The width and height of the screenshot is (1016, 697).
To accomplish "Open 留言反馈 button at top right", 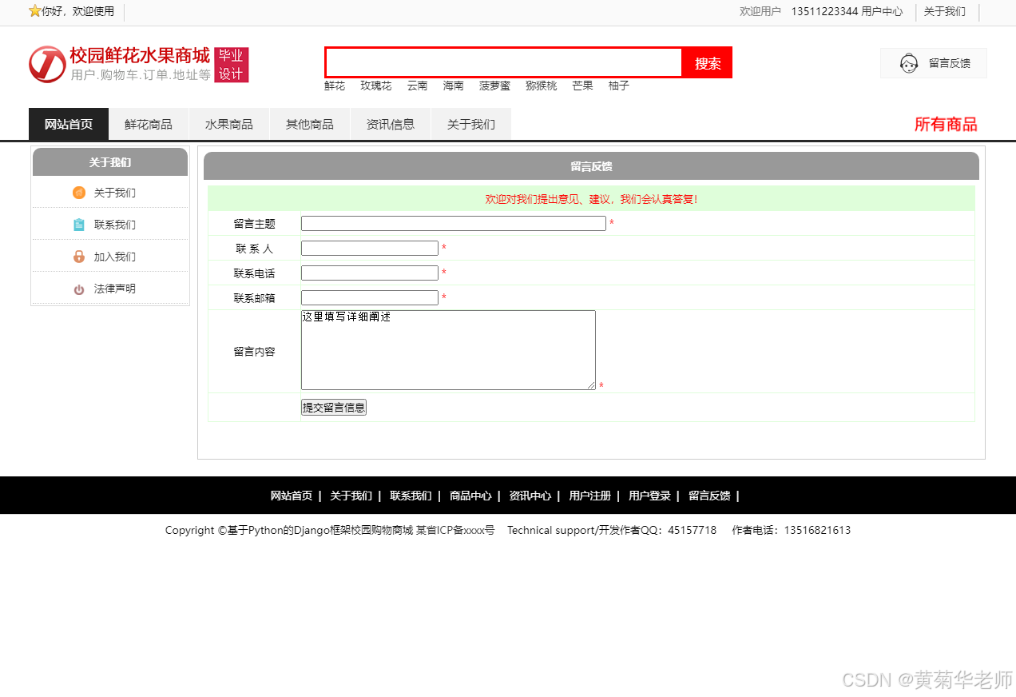I will click(x=934, y=63).
